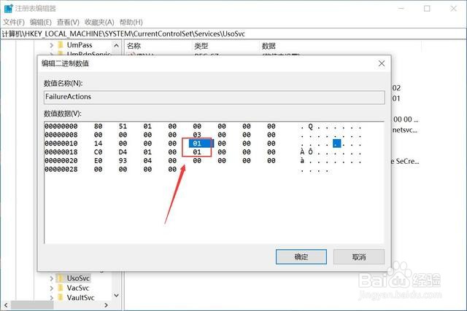Expand the VacSvc tree node
467x311 pixels.
[52, 288]
